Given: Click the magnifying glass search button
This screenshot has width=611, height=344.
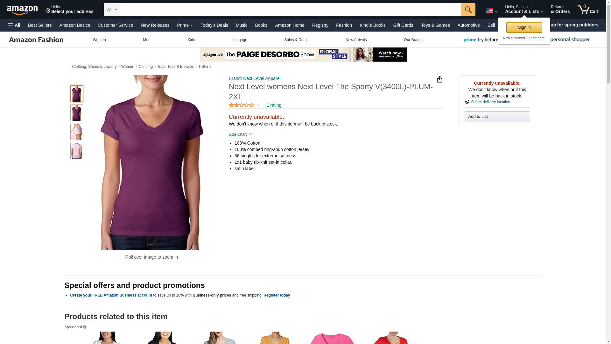Looking at the screenshot, I should pos(468,10).
